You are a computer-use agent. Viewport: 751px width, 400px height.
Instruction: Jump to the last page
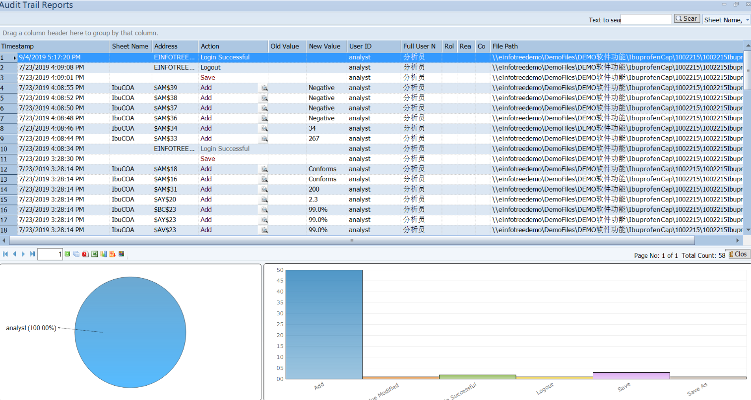32,254
